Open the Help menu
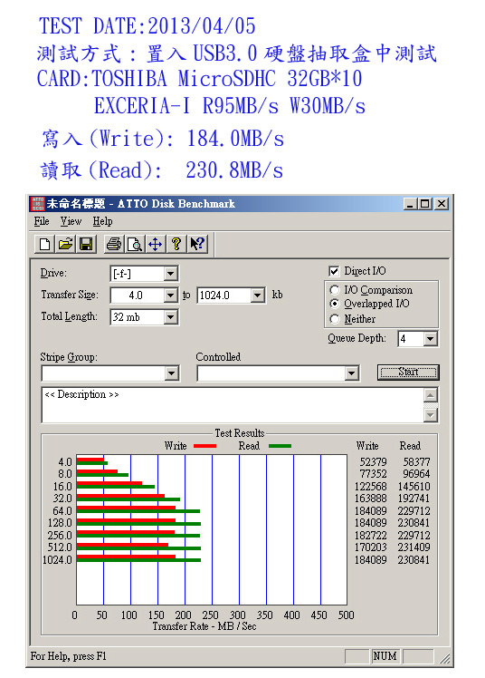 (x=102, y=221)
